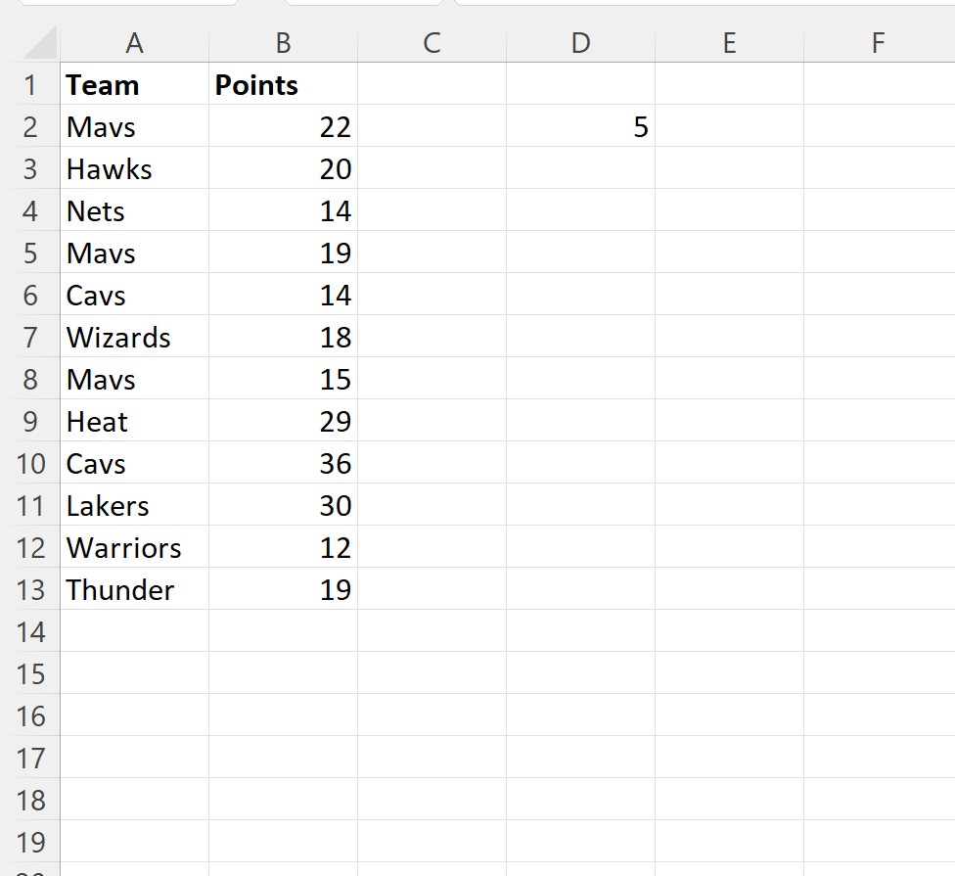
Task: Select column B header
Action: pos(283,43)
